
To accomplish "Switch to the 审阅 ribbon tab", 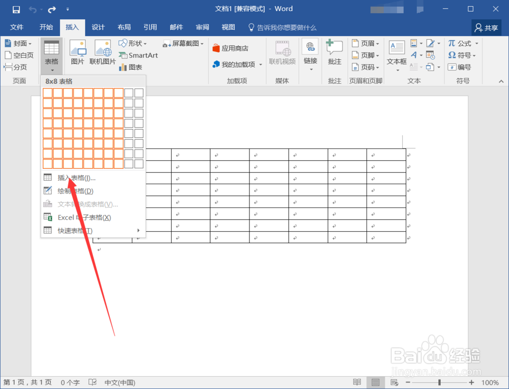I will (202, 27).
